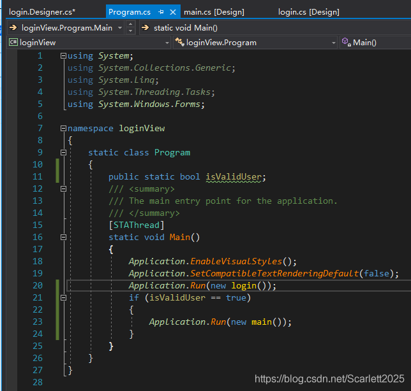Viewport: 411px width, 391px height.
Task: Click the C# project icon beside loginView
Action: pos(13,43)
